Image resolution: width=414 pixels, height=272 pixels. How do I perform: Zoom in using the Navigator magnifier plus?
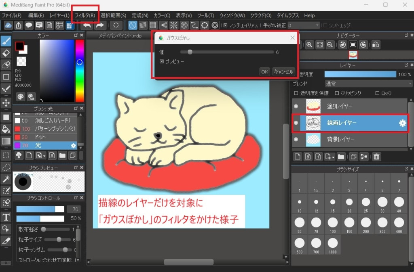tap(309, 45)
